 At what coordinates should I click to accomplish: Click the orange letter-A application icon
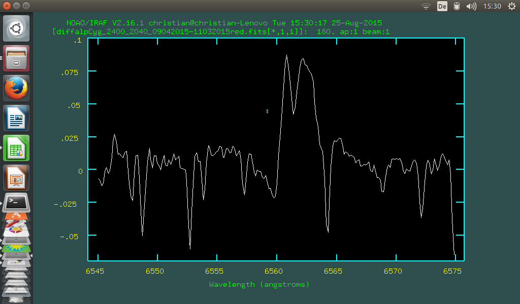[15, 215]
